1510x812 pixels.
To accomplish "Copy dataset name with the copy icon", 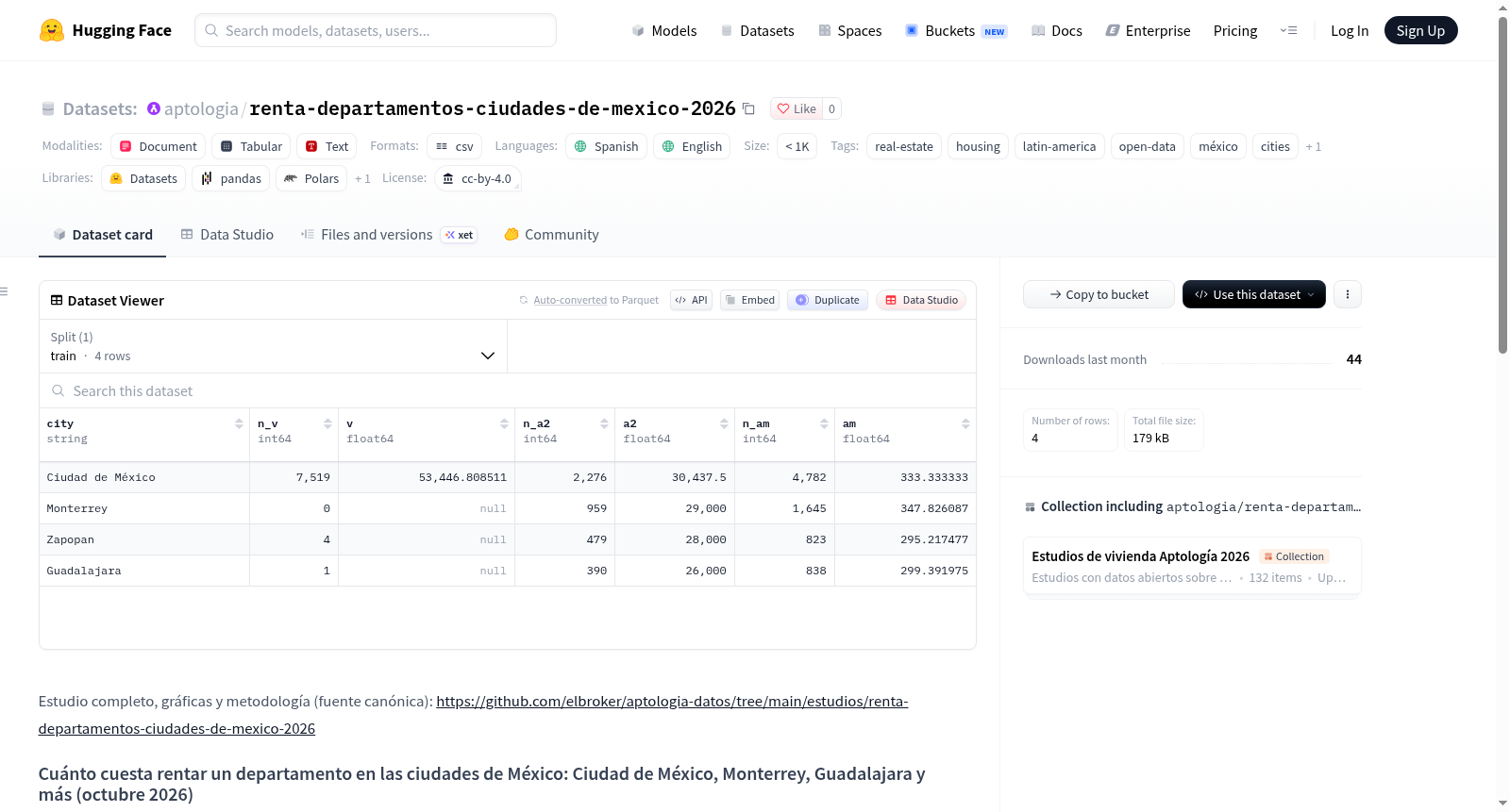I will [748, 108].
